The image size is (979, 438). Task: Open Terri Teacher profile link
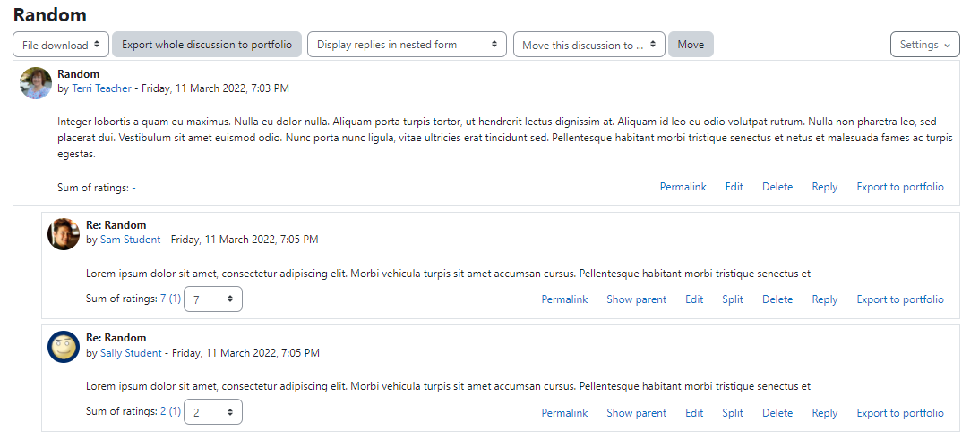click(101, 88)
